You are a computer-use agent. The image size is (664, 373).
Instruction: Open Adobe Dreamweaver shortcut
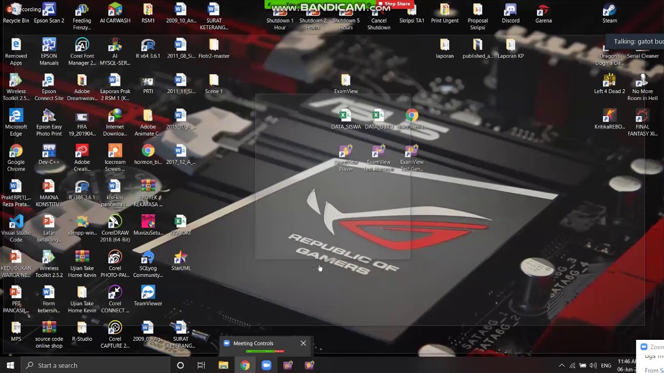(x=82, y=88)
